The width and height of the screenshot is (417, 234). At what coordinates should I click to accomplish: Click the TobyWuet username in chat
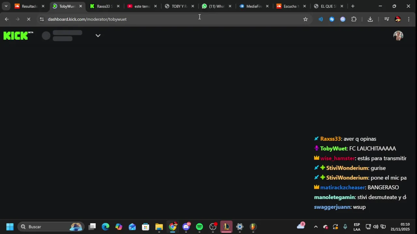pyautogui.click(x=334, y=149)
